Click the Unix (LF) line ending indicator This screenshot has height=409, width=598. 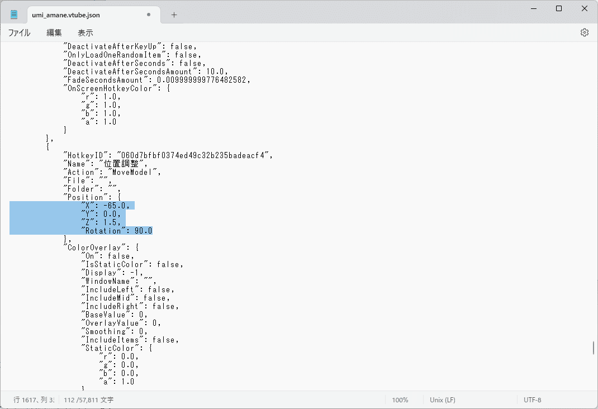443,400
